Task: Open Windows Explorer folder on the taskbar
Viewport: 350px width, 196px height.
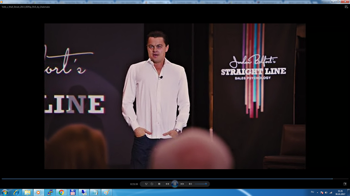Action: (x=27, y=192)
